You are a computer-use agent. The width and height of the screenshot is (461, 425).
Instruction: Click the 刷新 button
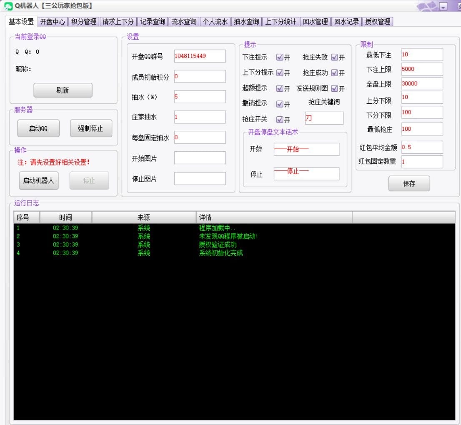(x=63, y=90)
